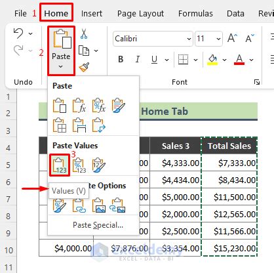Viewport: 274px width, 273px height.
Task: Open the Borders dropdown arrow
Action: (195, 60)
